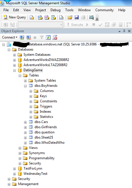Select the dbo.Girlfriends table
The height and width of the screenshot is (188, 132).
(x=46, y=127)
